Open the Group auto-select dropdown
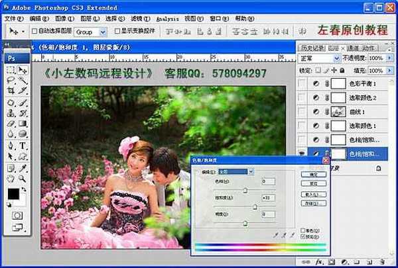398x268 pixels. pos(91,31)
